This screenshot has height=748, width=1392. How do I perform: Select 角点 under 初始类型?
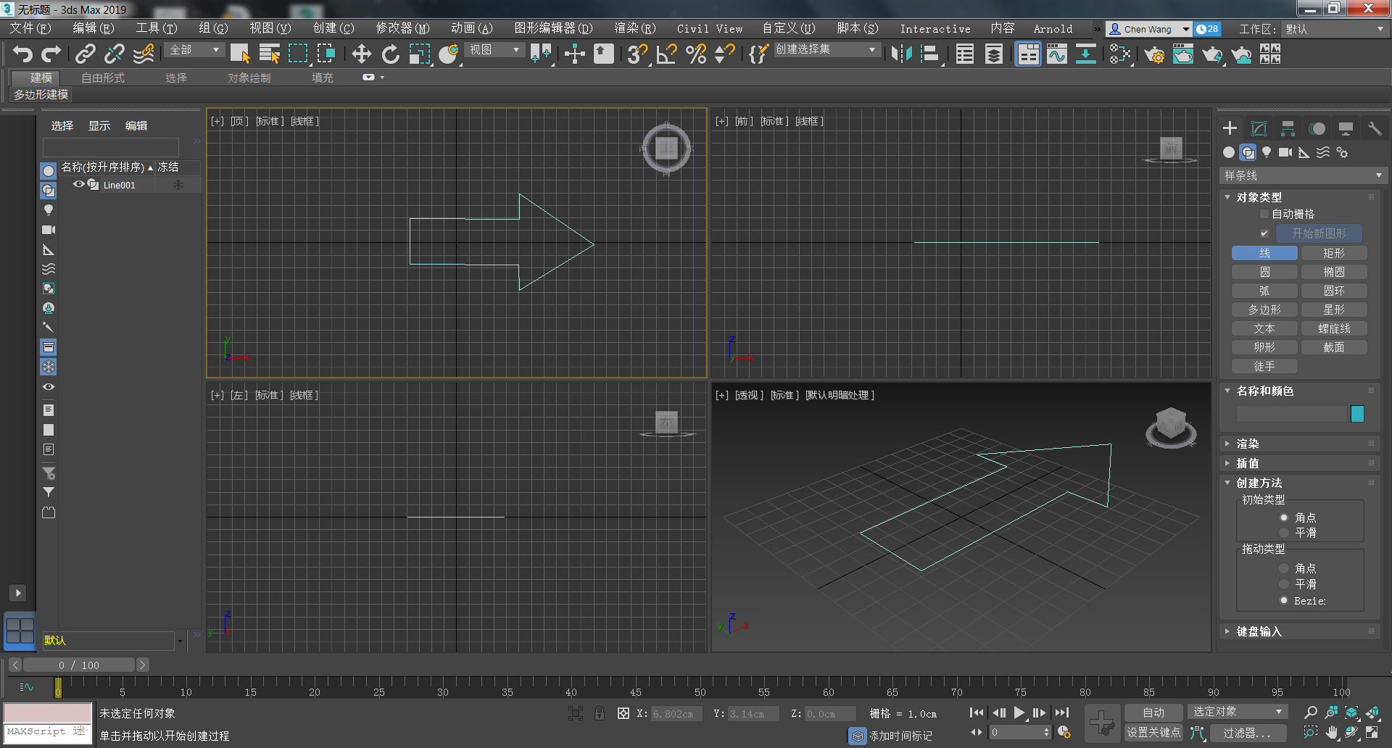[1284, 518]
